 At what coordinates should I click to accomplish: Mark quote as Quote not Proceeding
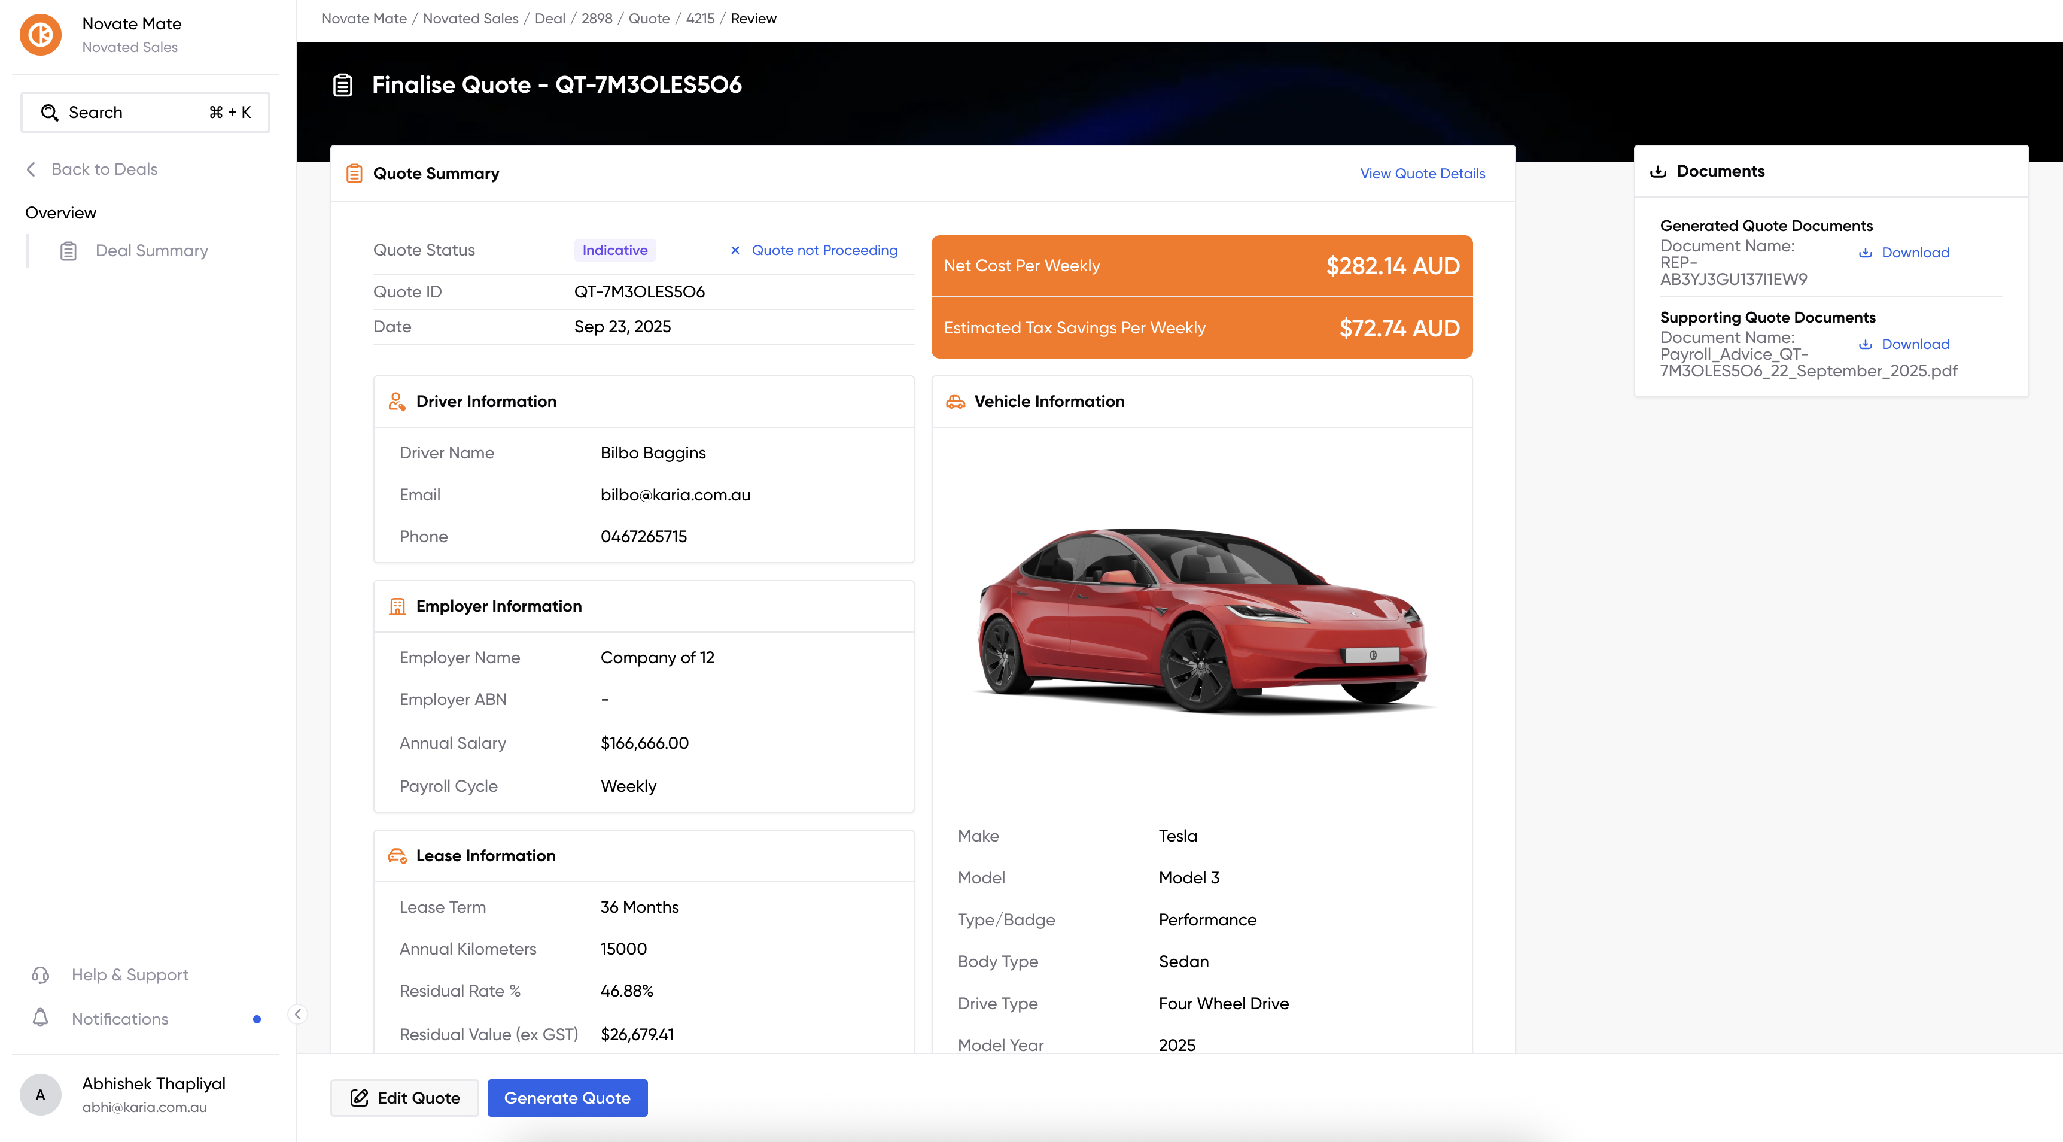tap(824, 250)
